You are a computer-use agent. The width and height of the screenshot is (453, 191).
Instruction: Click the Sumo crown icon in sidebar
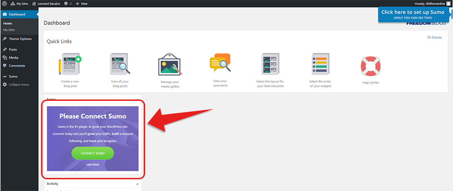5,77
